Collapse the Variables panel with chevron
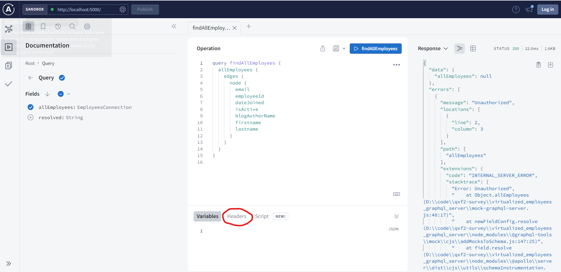Screen dimensions: 561x272 [396, 216]
